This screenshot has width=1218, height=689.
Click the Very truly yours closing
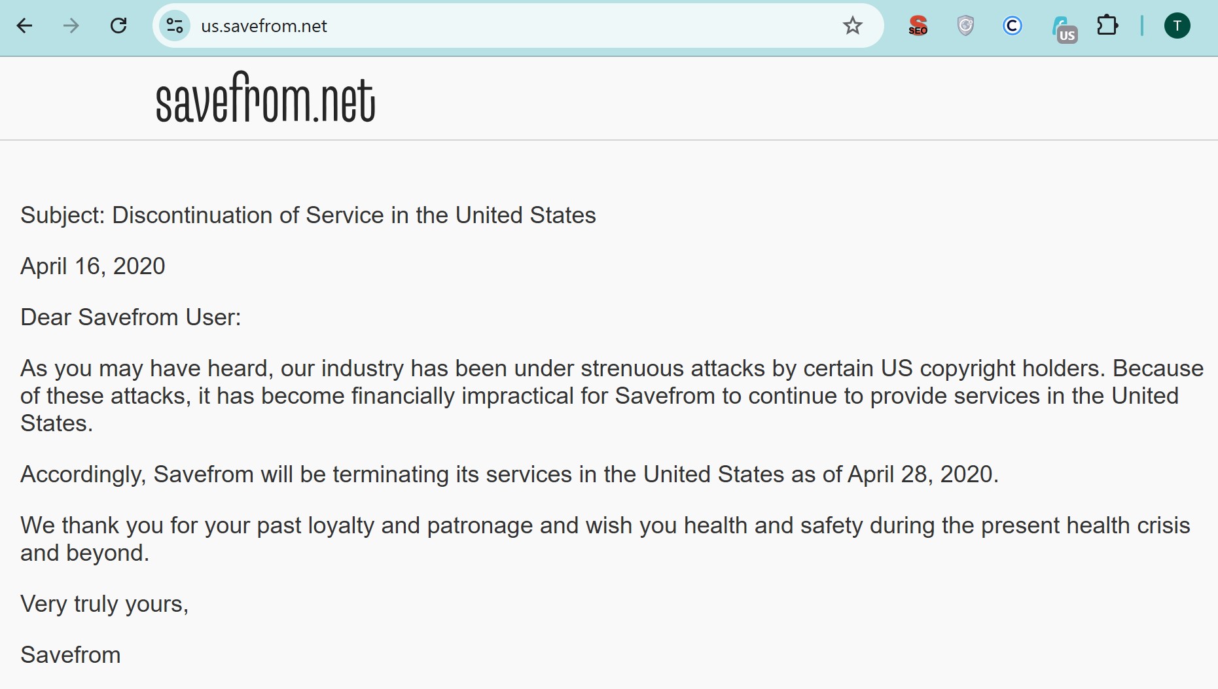(x=105, y=604)
